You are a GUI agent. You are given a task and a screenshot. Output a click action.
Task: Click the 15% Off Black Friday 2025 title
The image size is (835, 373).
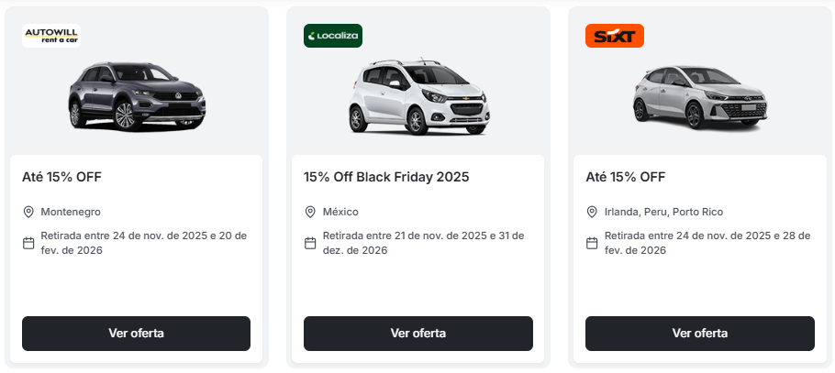pyautogui.click(x=386, y=177)
